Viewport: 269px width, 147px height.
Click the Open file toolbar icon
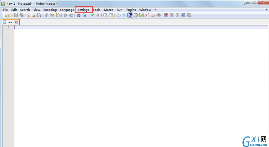10,15
